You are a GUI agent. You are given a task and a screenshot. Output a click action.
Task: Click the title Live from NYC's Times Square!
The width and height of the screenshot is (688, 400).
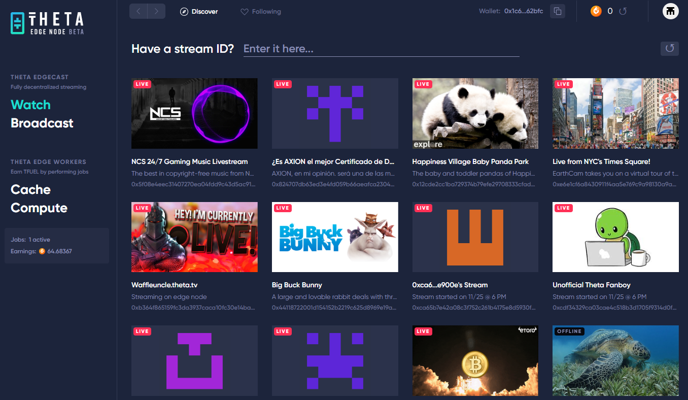coord(601,161)
